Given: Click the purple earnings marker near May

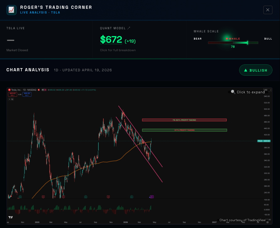Looking at the screenshot, I should click(152, 197).
